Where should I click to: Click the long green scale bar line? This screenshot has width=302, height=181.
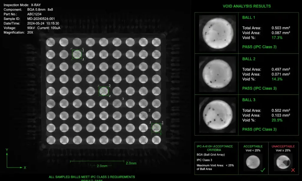pyautogui.click(x=97, y=161)
